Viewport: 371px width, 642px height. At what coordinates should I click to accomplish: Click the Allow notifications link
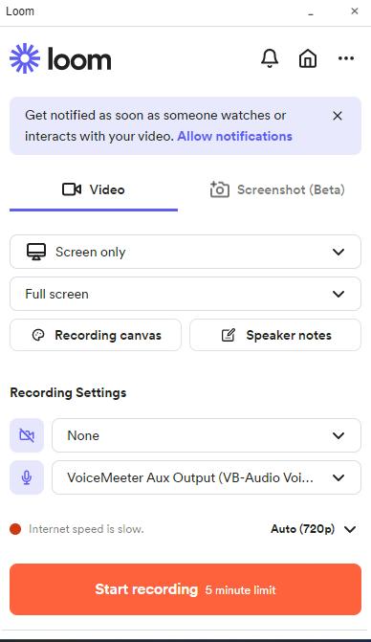[235, 136]
